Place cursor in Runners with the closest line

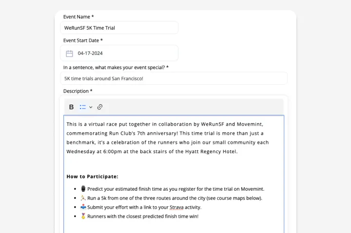(143, 216)
